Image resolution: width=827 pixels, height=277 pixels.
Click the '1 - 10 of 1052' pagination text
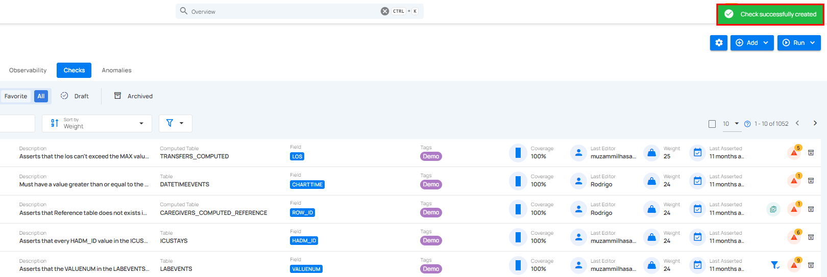point(771,124)
